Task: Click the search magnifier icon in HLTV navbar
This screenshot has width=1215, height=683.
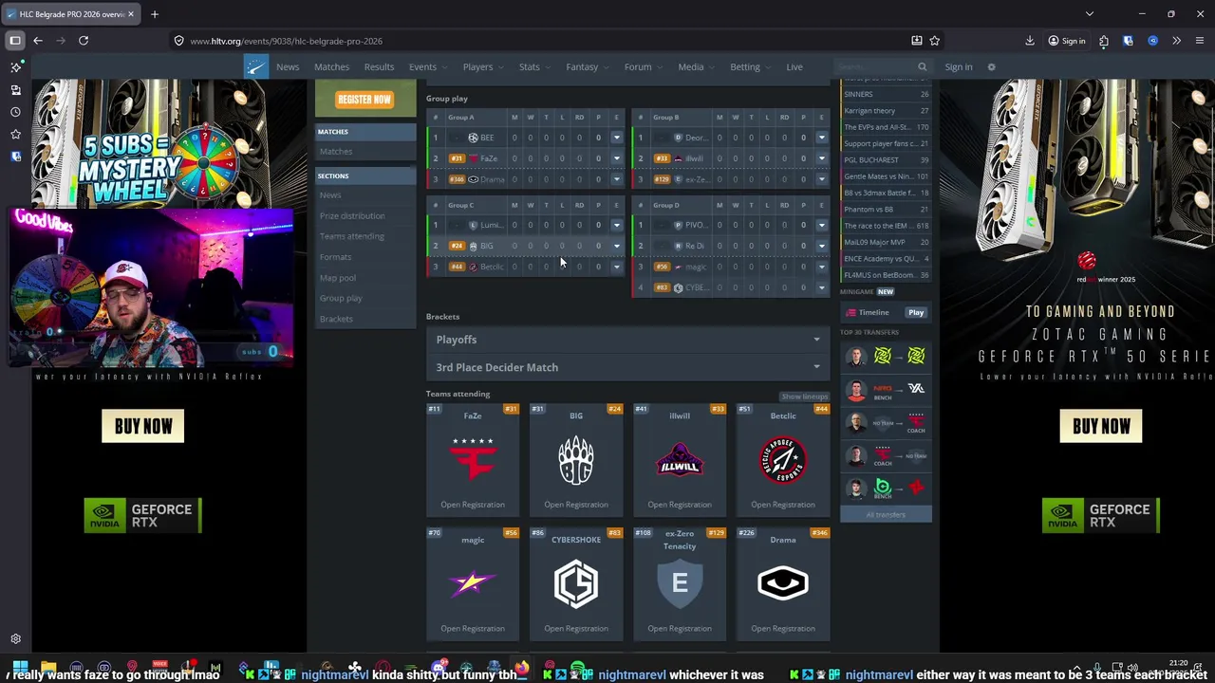Action: pos(922,66)
